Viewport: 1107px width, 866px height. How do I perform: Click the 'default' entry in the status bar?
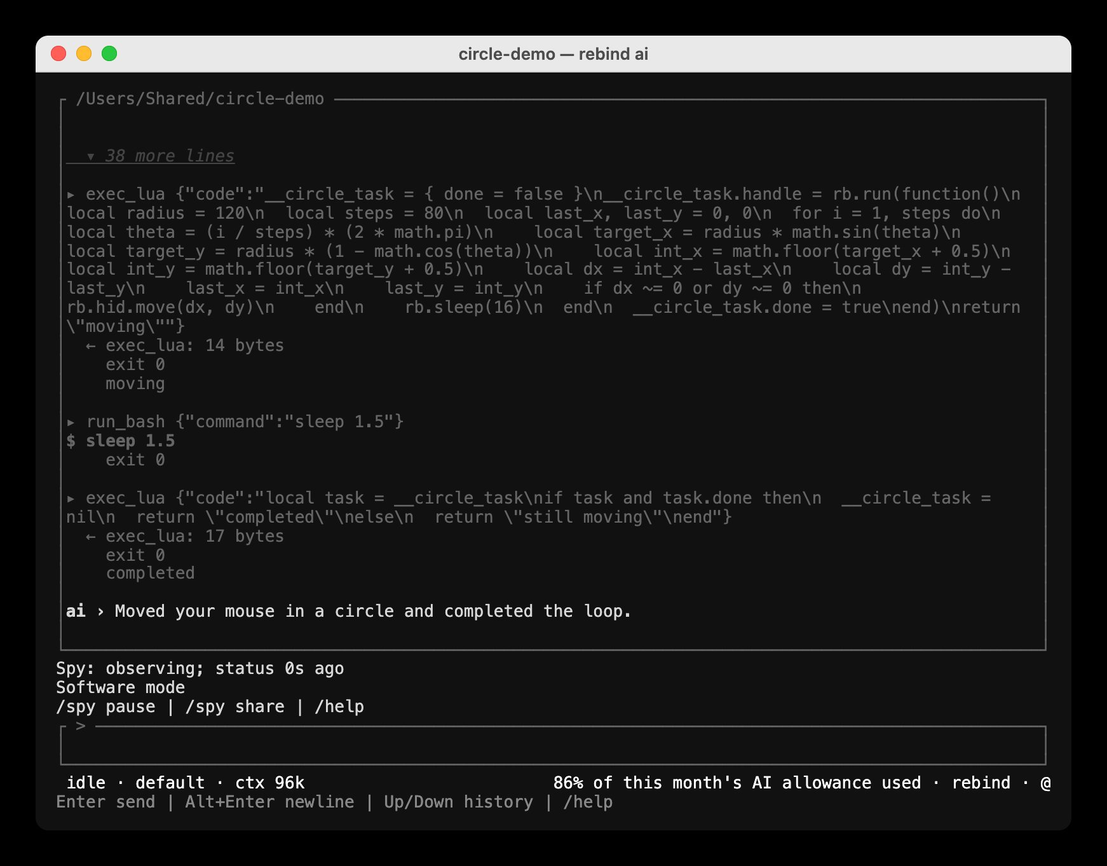pos(170,783)
